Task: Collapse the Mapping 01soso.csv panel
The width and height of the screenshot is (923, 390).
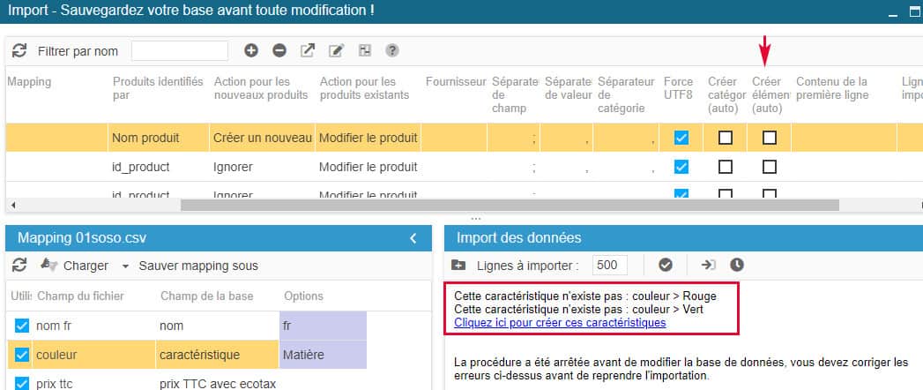Action: click(413, 238)
